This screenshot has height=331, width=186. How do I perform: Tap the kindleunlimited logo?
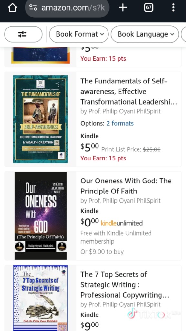pos(122,223)
